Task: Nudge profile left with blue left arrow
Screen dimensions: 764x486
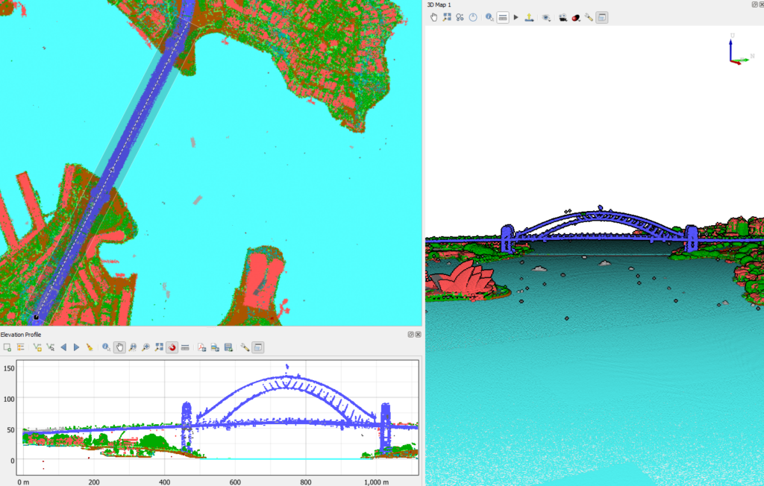Action: click(63, 347)
